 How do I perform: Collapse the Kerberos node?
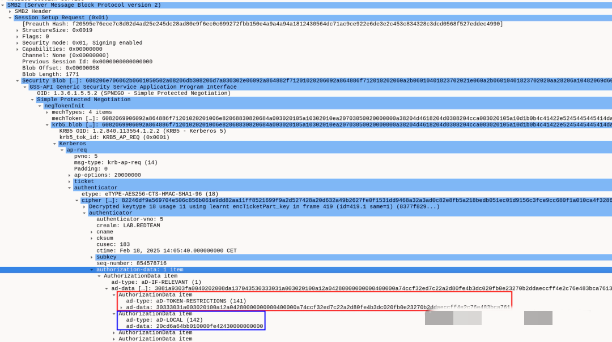[x=54, y=144]
